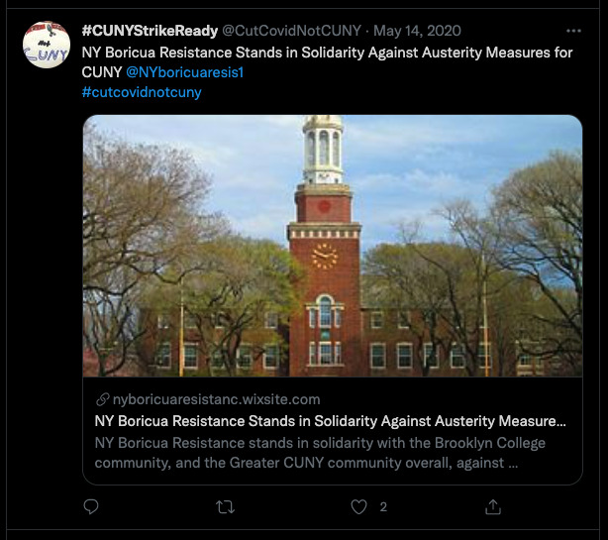Click the card description mentioning Brooklyn College community
608x540 pixels.
click(320, 452)
